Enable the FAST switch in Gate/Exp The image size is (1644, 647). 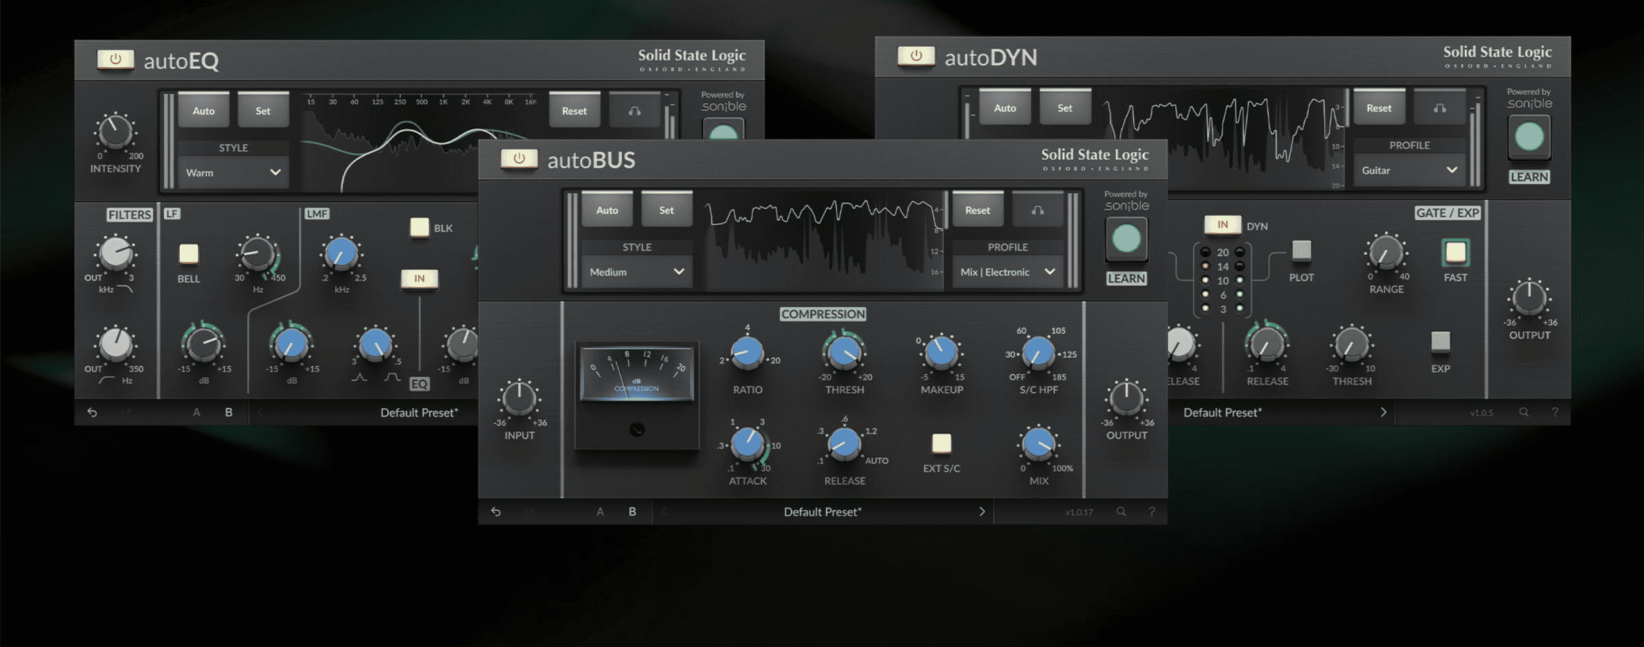pyautogui.click(x=1455, y=252)
